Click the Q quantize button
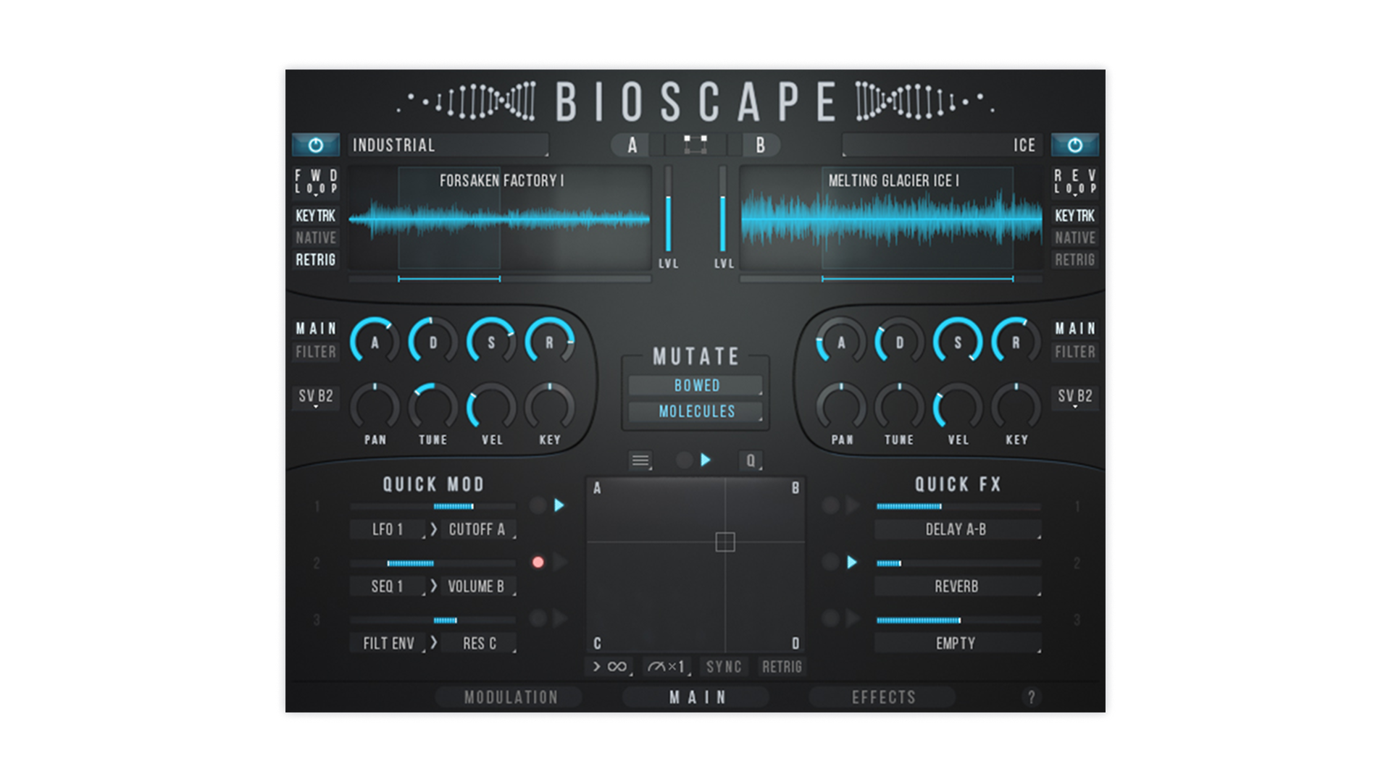 (x=751, y=461)
